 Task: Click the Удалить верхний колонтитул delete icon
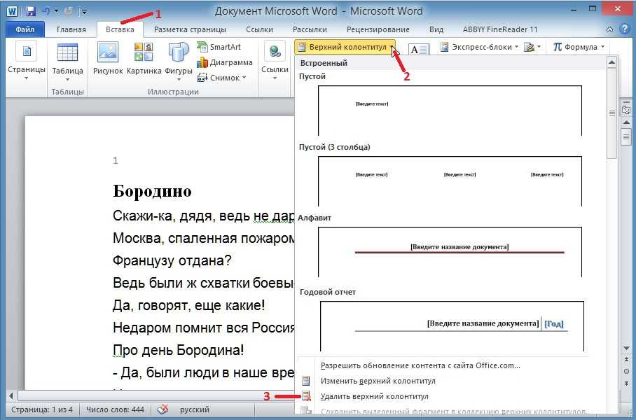click(306, 396)
